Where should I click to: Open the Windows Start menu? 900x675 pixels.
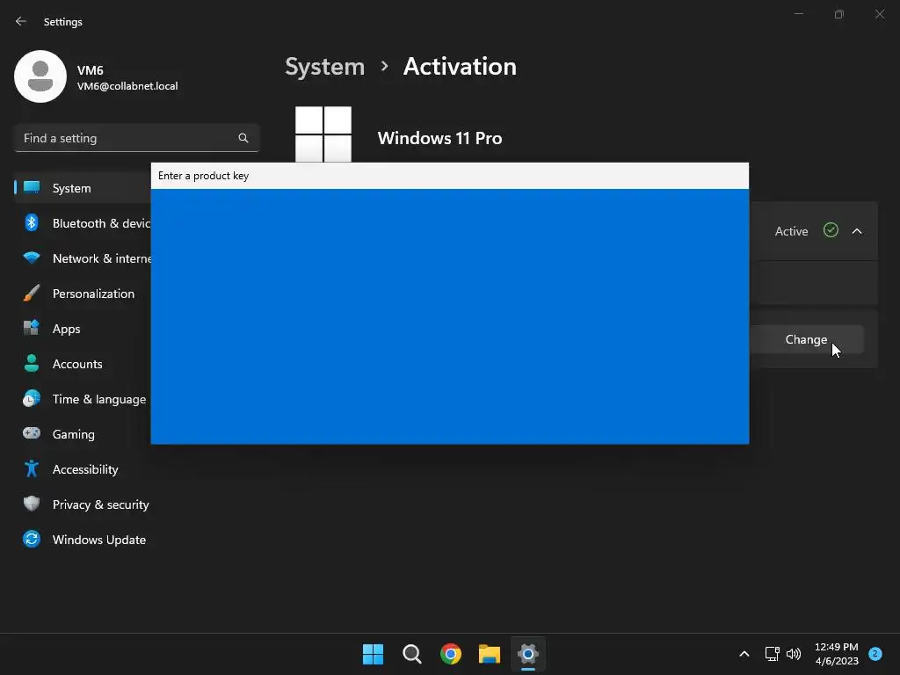click(373, 654)
